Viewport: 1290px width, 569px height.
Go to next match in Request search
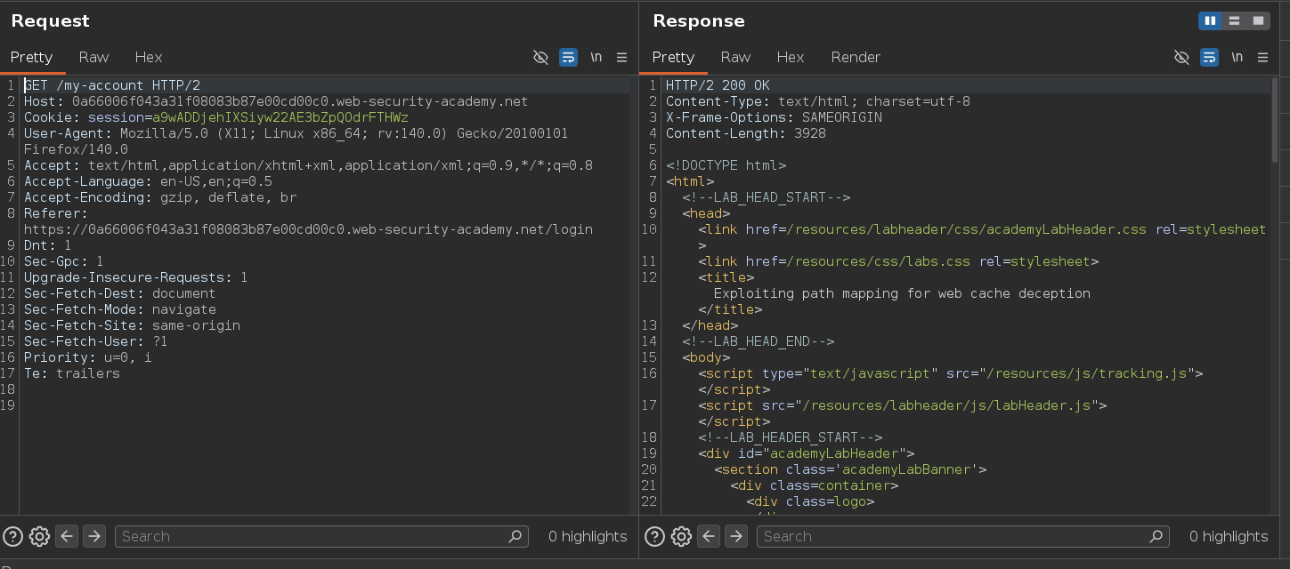94,536
